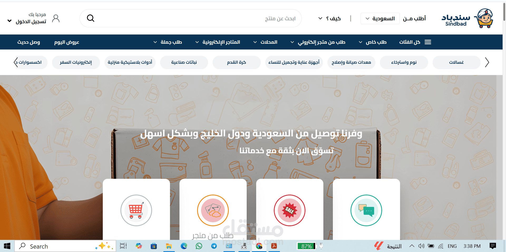Open the السعودية country dropdown
Image resolution: width=506 pixels, height=252 pixels.
tap(380, 18)
